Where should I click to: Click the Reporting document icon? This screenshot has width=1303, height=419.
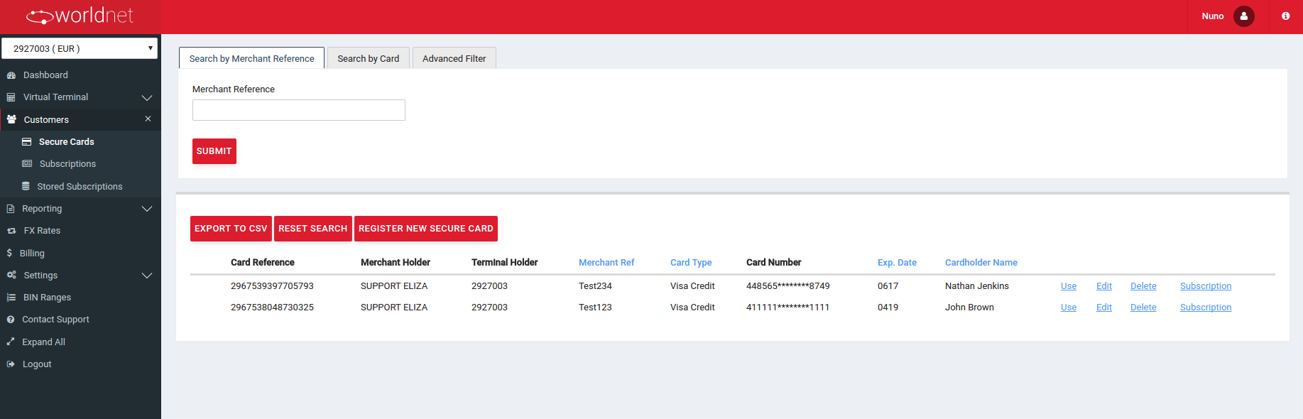(11, 209)
